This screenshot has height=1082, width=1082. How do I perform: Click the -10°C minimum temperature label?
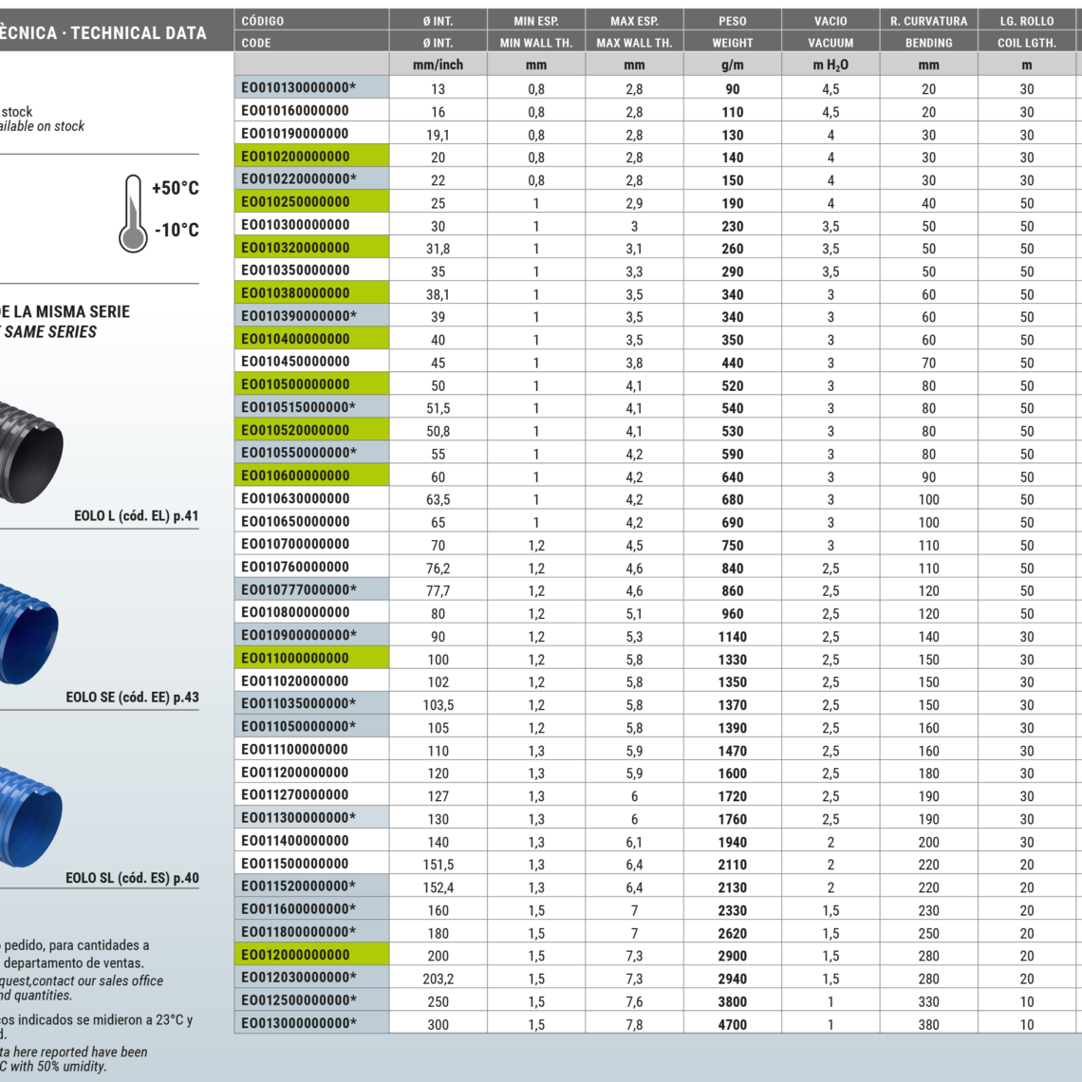(x=177, y=230)
